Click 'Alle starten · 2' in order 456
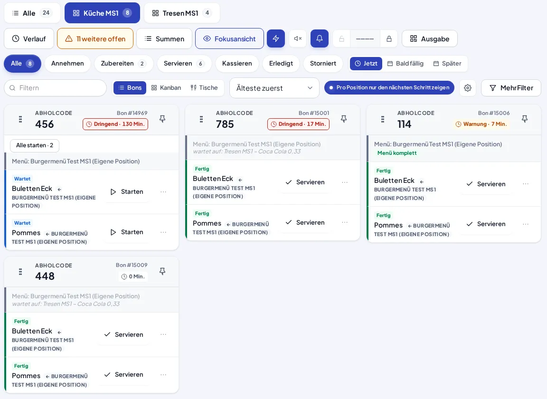The width and height of the screenshot is (547, 399). coord(35,145)
